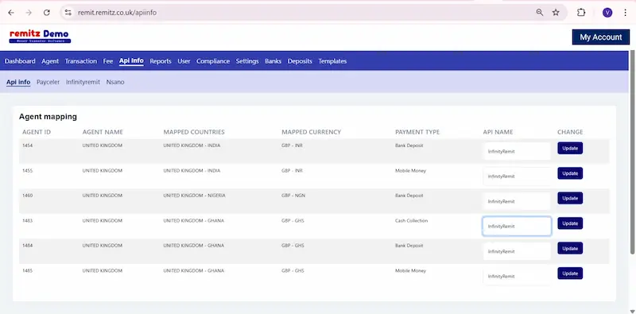Screen dimensions: 636x314
Task: Open the User menu
Action: click(184, 61)
